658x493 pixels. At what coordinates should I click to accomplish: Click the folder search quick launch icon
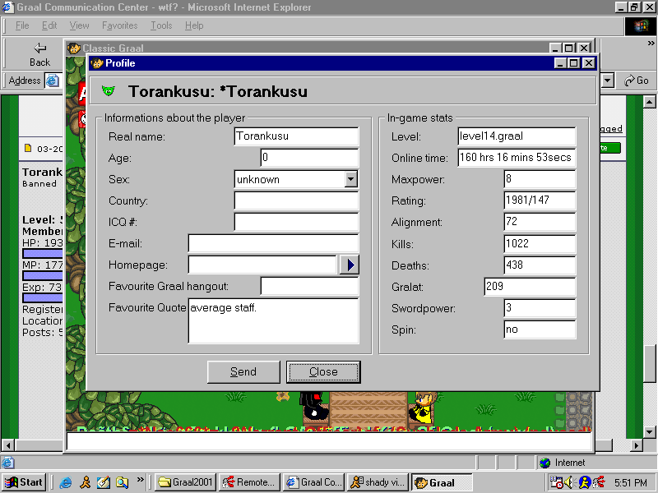point(122,482)
